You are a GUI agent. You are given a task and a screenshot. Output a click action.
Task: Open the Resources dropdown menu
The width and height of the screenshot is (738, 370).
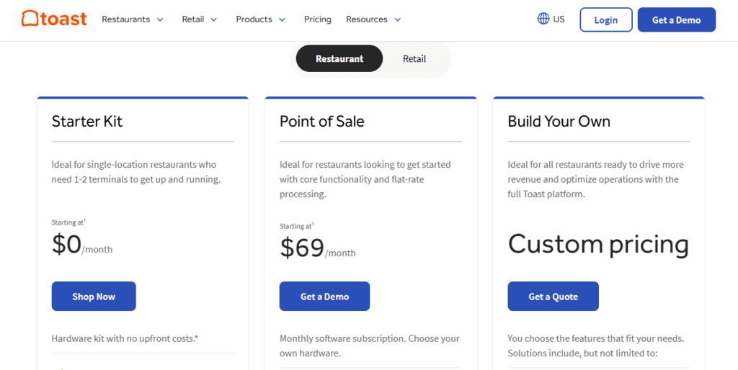click(373, 19)
